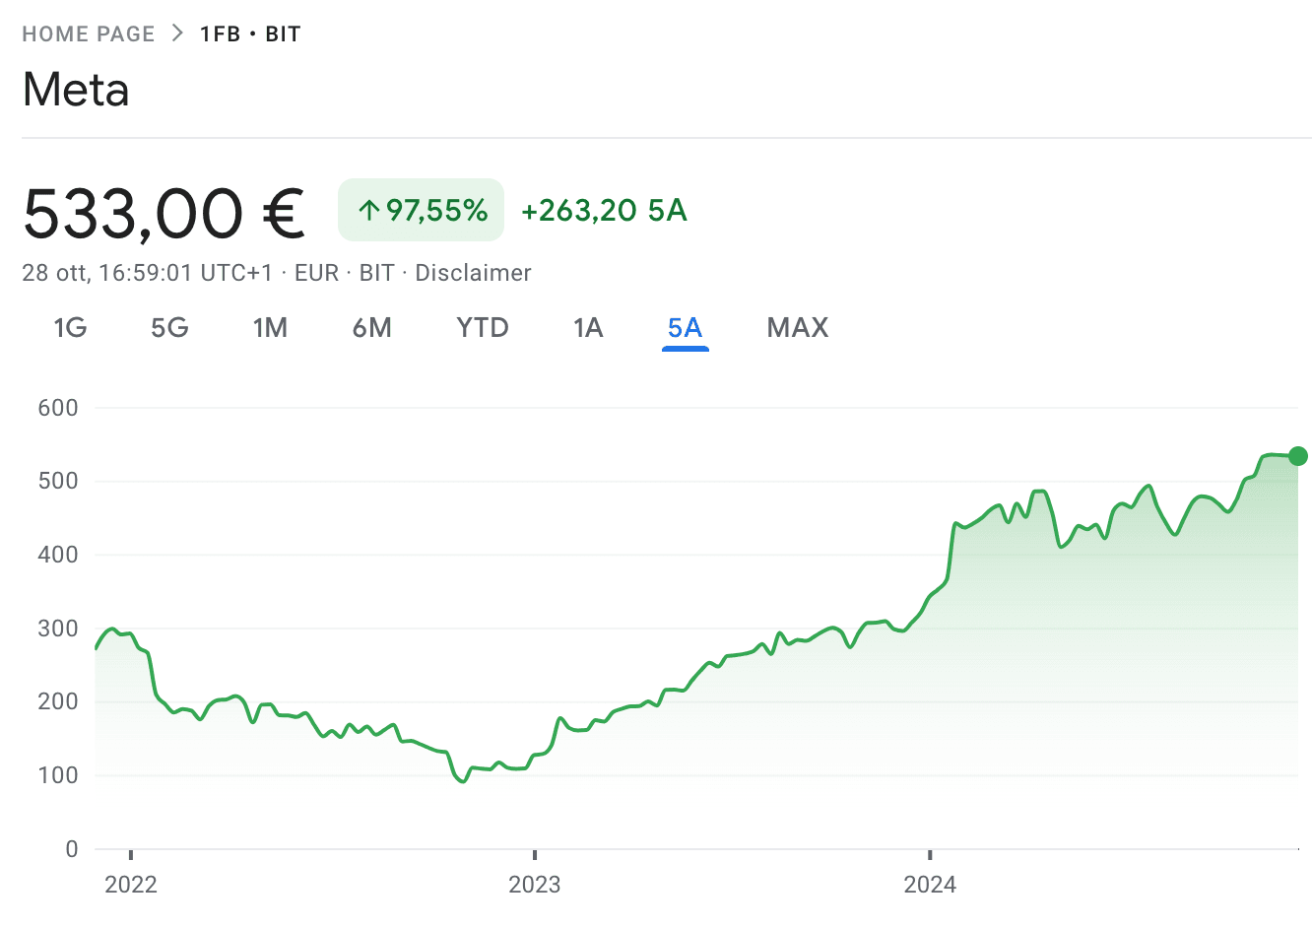The width and height of the screenshot is (1312, 928).
Task: Select the 6M chart range
Action: tap(372, 327)
